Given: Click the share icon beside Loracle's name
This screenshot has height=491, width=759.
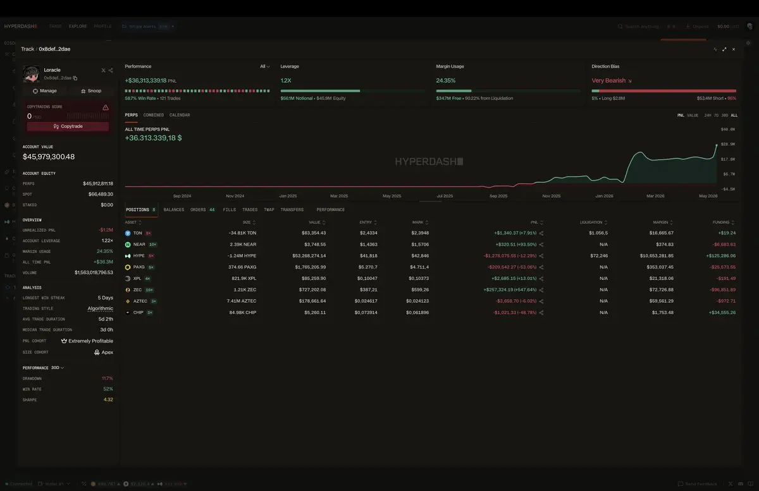Looking at the screenshot, I should 111,70.
